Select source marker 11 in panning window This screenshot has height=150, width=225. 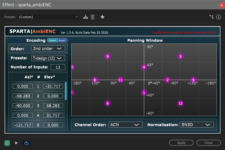[x=120, y=80]
